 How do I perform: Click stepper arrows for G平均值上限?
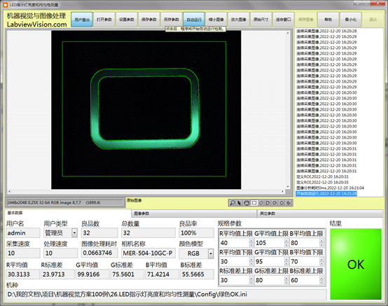coord(286,243)
